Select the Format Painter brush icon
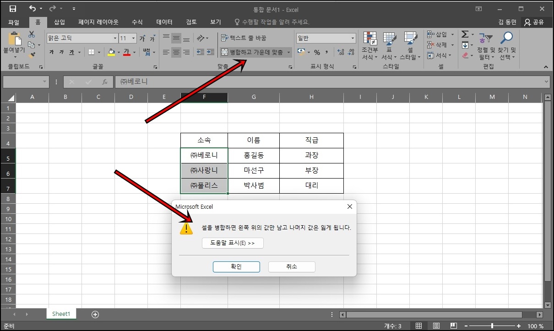The width and height of the screenshot is (554, 331). pos(32,55)
